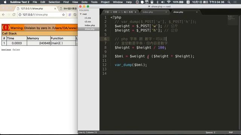The height and width of the screenshot is (135, 241).
Task: Click var_dump on line 12
Action: [123, 65]
